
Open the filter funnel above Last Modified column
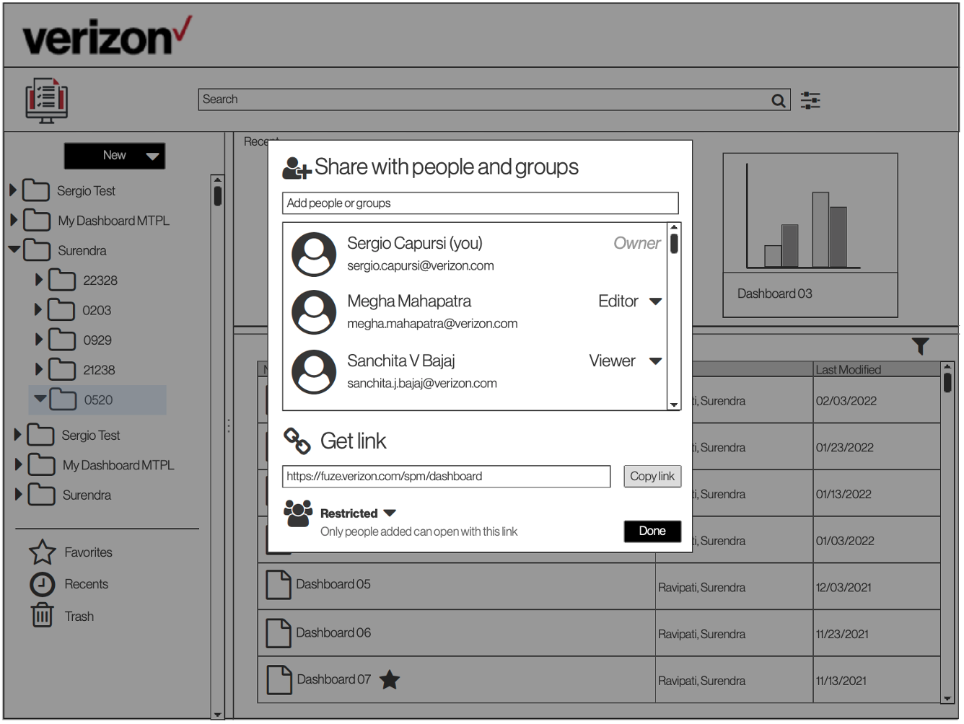point(921,347)
